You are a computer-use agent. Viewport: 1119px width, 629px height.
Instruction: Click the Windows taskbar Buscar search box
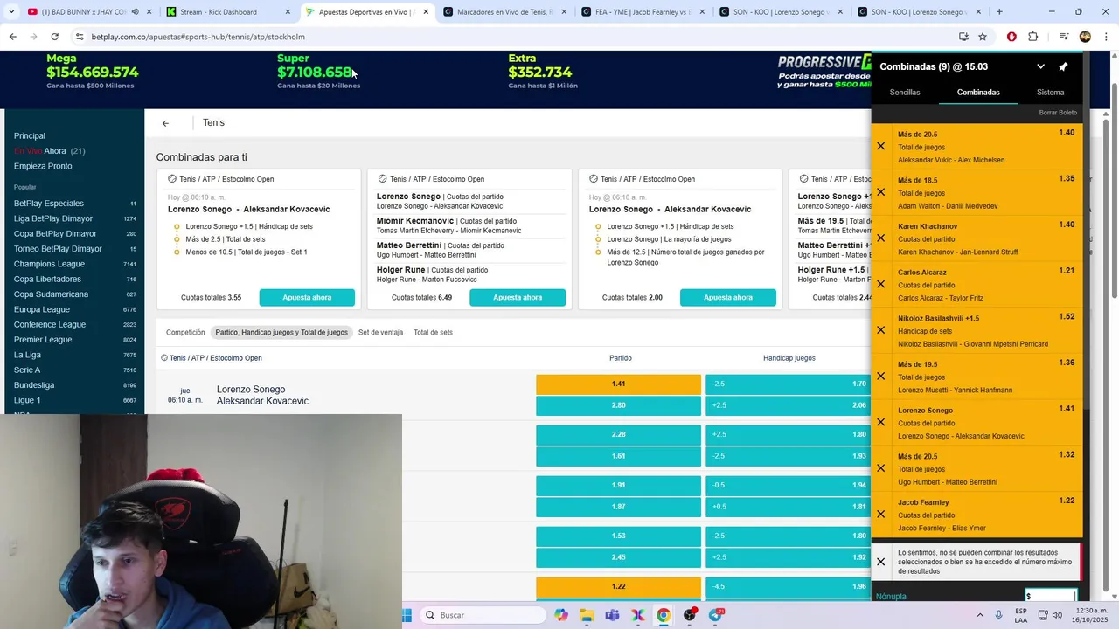pyautogui.click(x=482, y=615)
